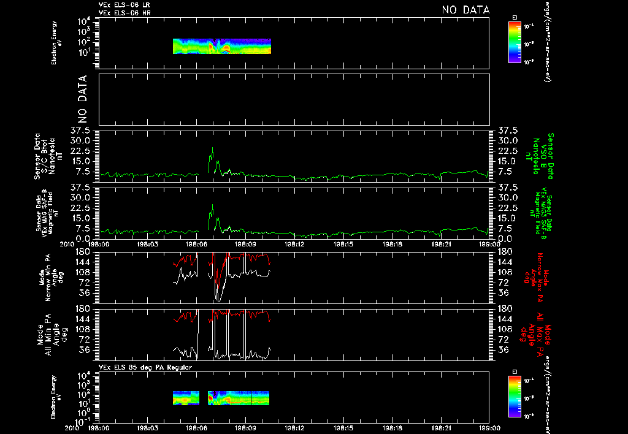The width and height of the screenshot is (628, 434).
Task: Click the "EI" label above the ELS-06 color bar
Action: [x=515, y=18]
